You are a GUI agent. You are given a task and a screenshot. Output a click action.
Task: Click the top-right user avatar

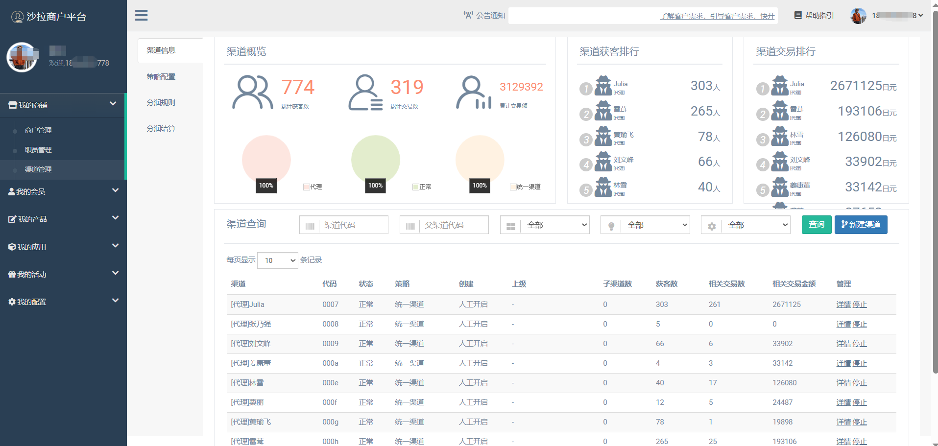pos(858,16)
